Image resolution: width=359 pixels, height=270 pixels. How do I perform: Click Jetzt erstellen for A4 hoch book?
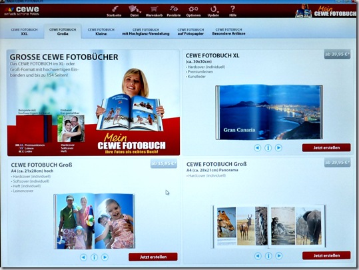(153, 257)
